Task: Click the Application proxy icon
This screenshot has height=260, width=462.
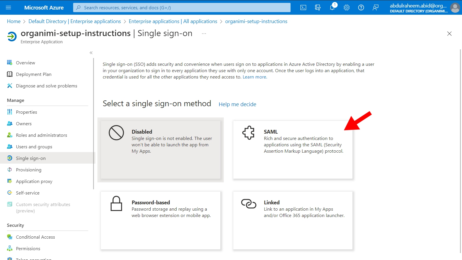Action: tap(10, 181)
